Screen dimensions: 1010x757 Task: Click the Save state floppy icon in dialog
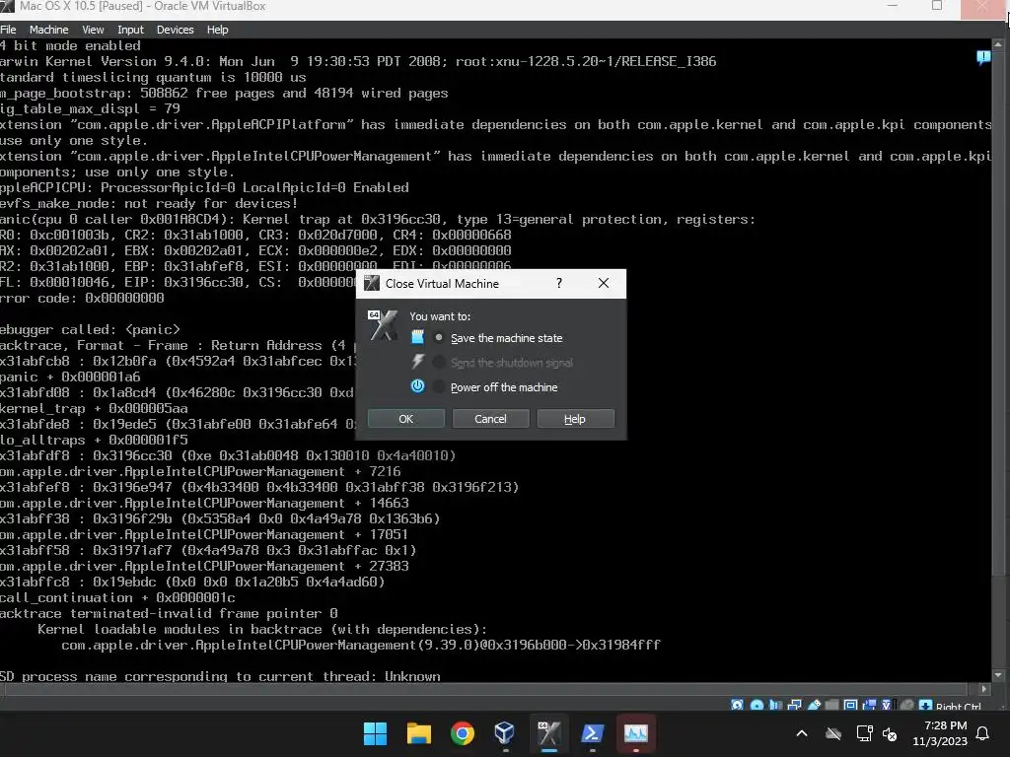click(417, 337)
